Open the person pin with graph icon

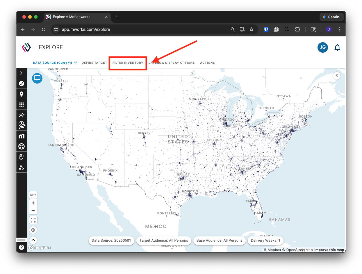click(22, 125)
